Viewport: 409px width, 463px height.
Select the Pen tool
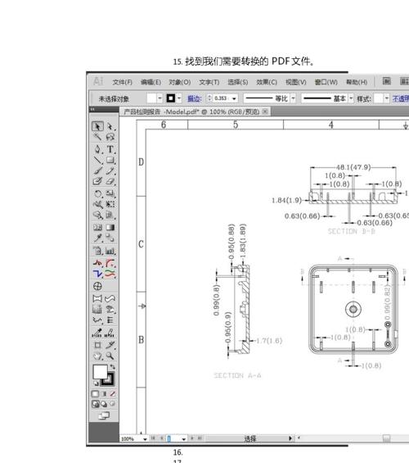(x=97, y=149)
